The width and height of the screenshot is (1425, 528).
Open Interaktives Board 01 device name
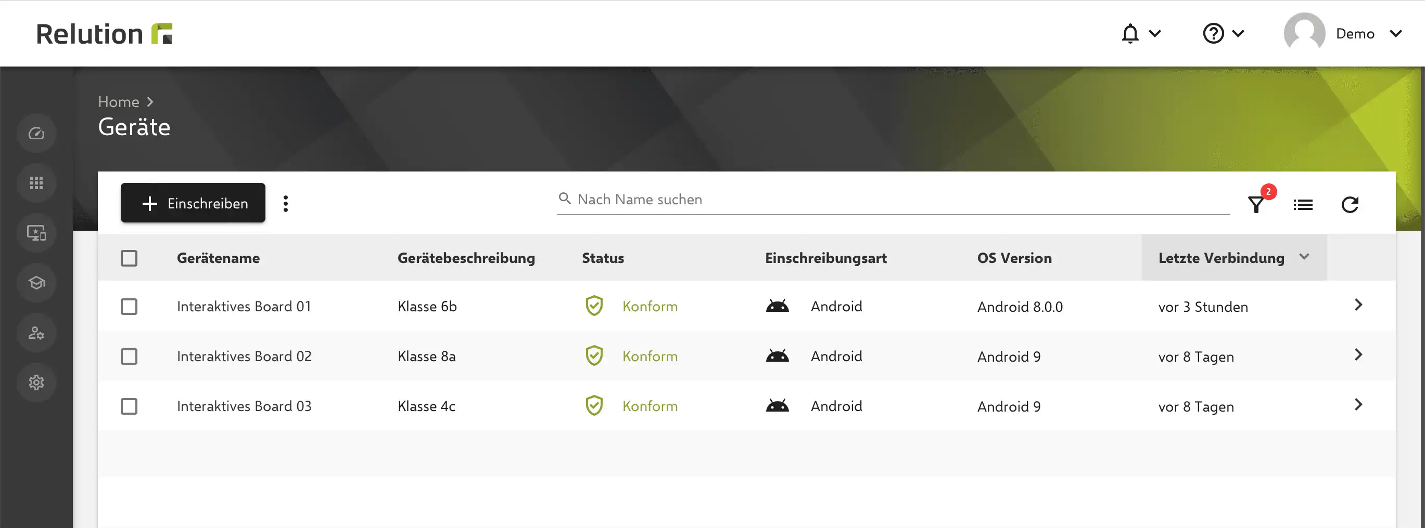(244, 307)
